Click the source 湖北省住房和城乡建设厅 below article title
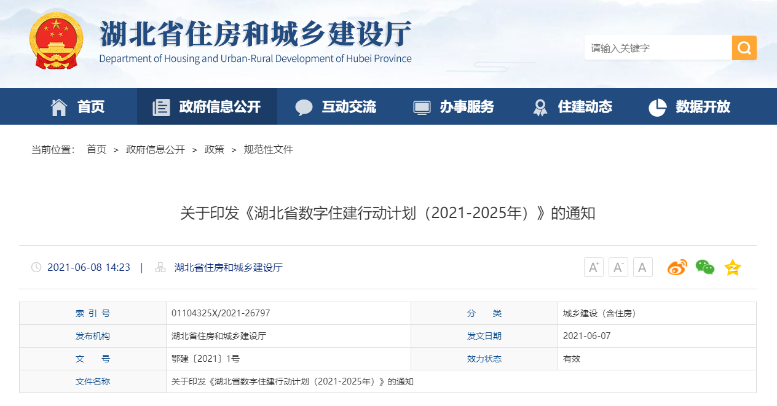 [x=229, y=267]
